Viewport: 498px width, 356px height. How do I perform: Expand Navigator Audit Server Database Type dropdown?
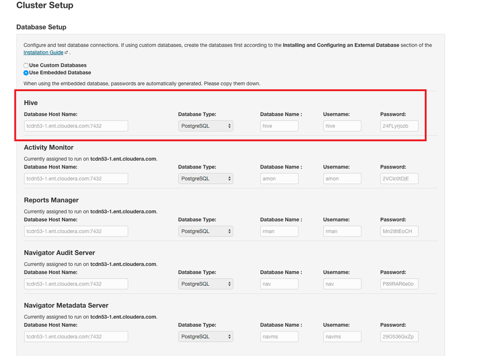tap(205, 284)
